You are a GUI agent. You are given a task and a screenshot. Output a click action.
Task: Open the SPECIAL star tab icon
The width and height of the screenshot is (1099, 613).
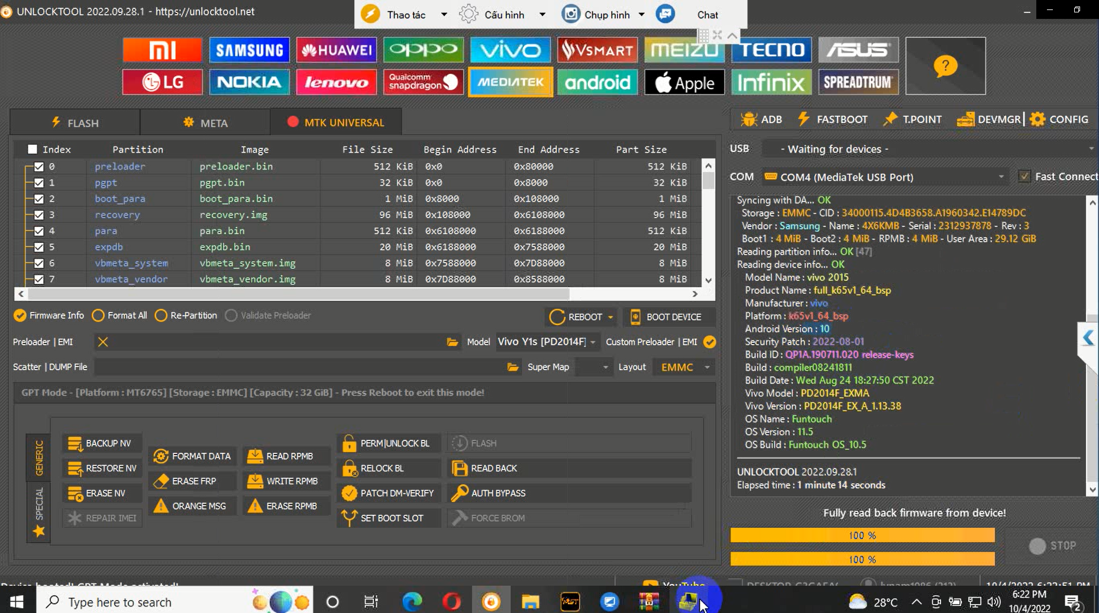click(39, 531)
